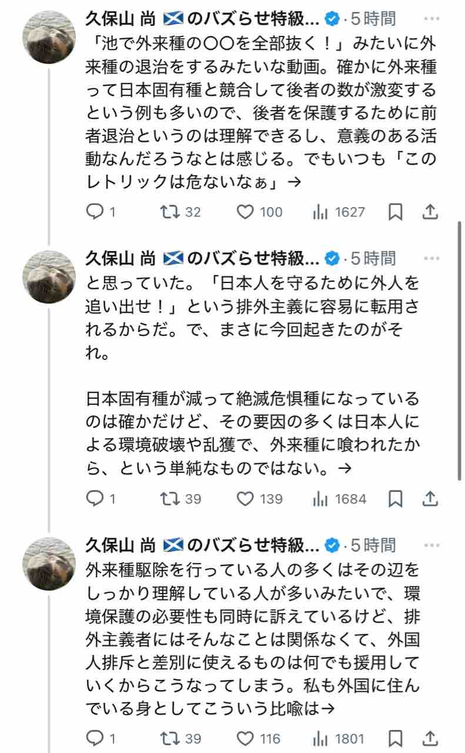Open view stats showing 1684 views
Viewport: 465px width, 753px height.
coord(320,499)
